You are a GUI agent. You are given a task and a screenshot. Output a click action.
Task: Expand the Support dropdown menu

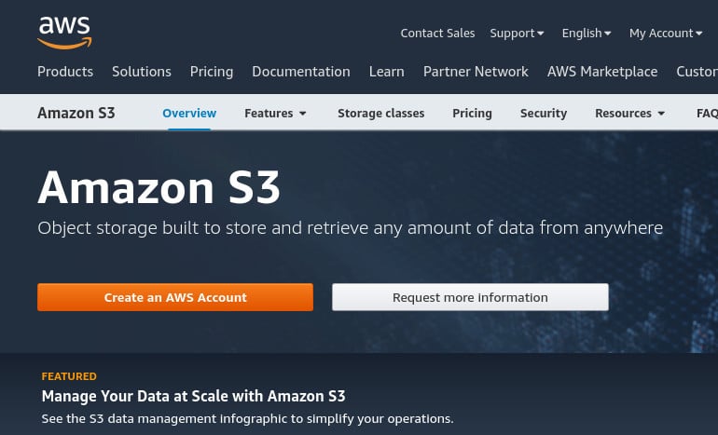[x=517, y=34]
